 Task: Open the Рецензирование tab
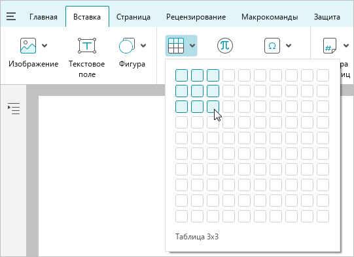pos(196,17)
